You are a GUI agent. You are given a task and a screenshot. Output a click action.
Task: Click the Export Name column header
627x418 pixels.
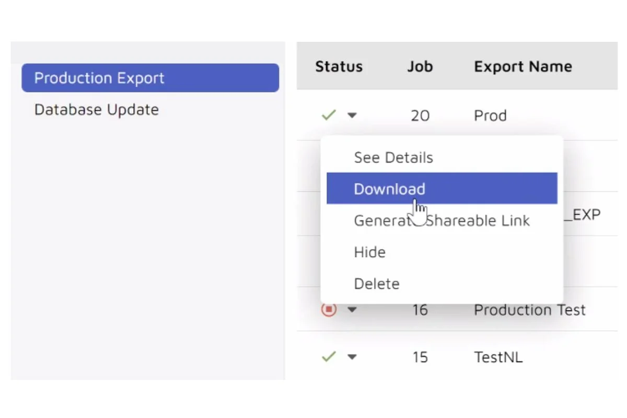(x=522, y=66)
